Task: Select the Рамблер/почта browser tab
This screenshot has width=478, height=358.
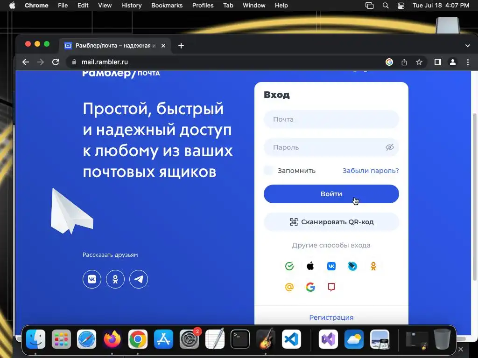Action: [115, 46]
